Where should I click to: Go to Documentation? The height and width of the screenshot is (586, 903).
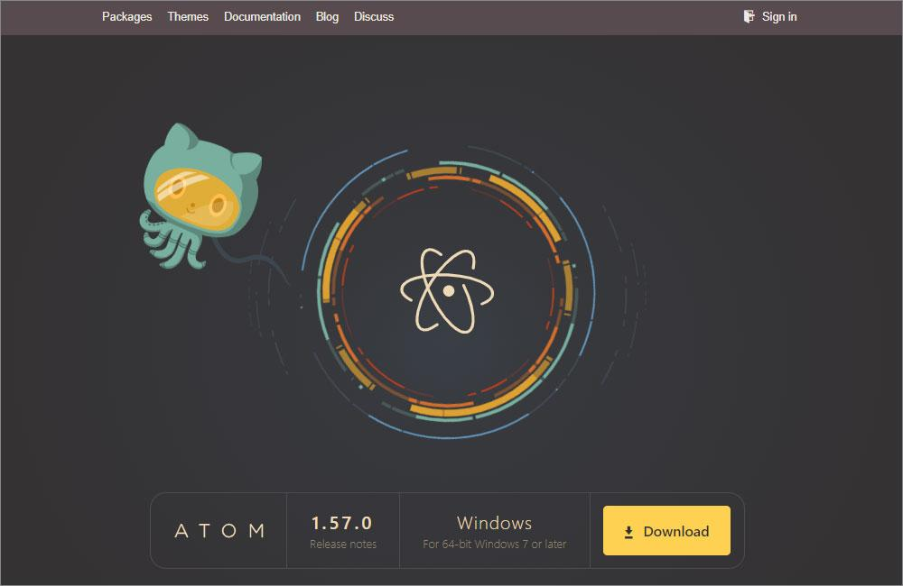(x=262, y=16)
